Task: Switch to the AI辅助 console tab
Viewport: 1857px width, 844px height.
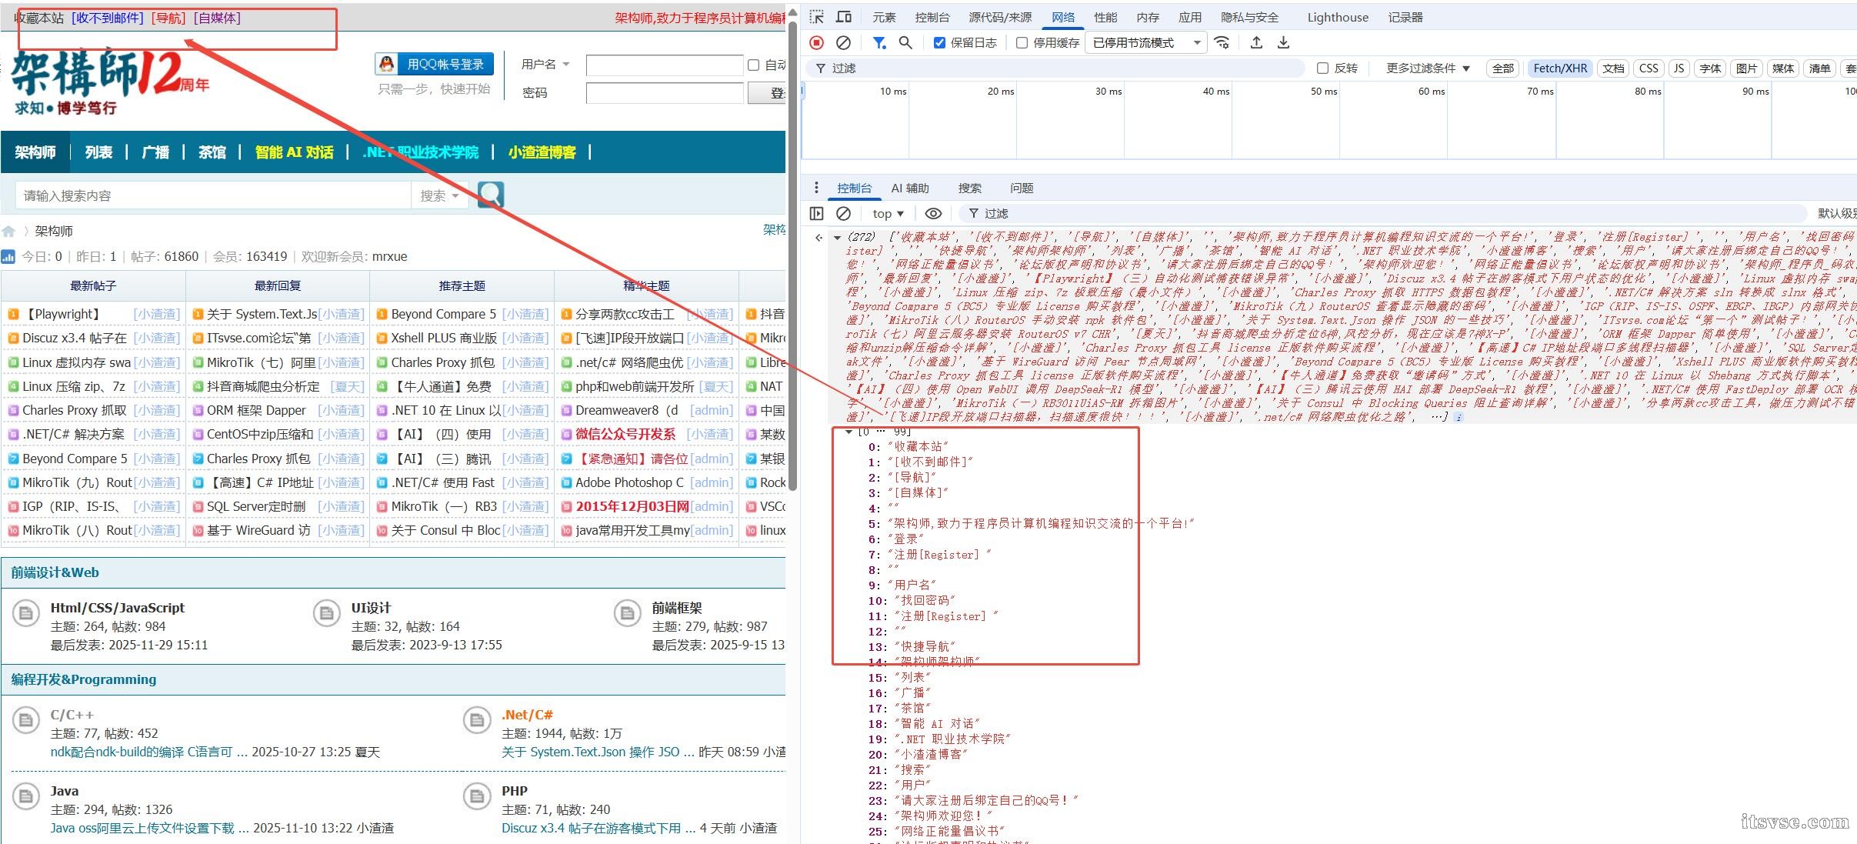Action: [908, 187]
